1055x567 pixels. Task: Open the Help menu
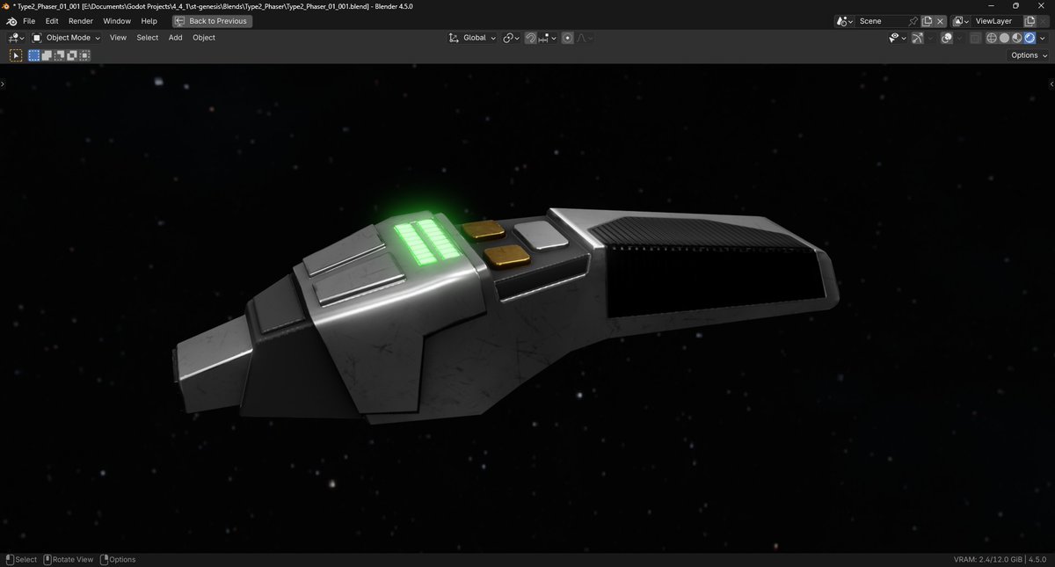[x=149, y=21]
